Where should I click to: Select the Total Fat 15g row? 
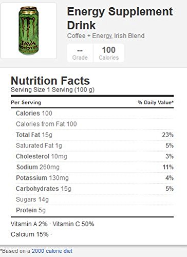[95, 135]
